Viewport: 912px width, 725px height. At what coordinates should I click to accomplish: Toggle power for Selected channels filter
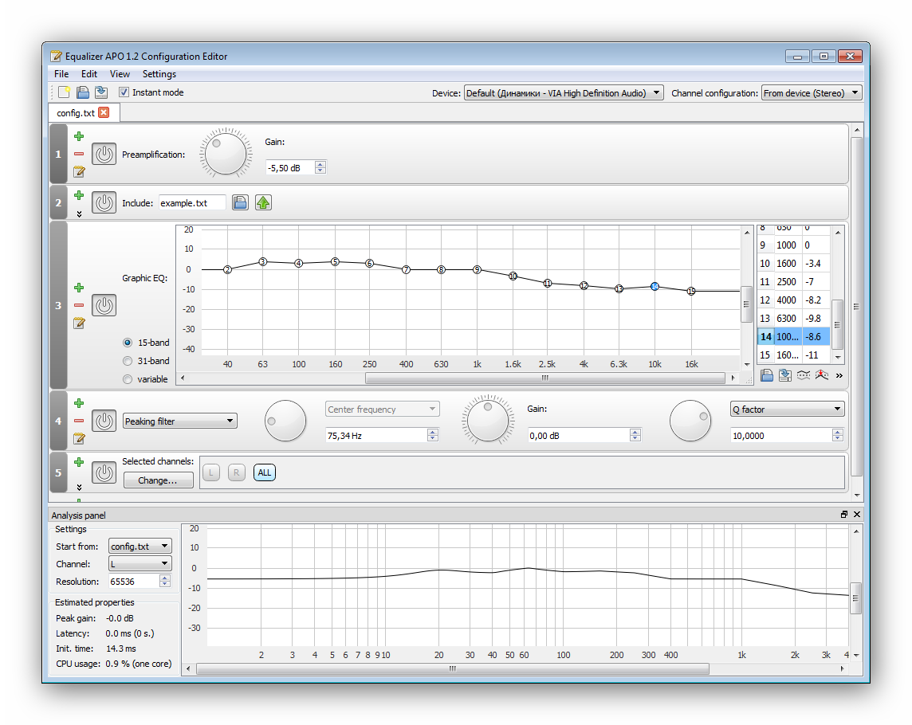tap(104, 472)
